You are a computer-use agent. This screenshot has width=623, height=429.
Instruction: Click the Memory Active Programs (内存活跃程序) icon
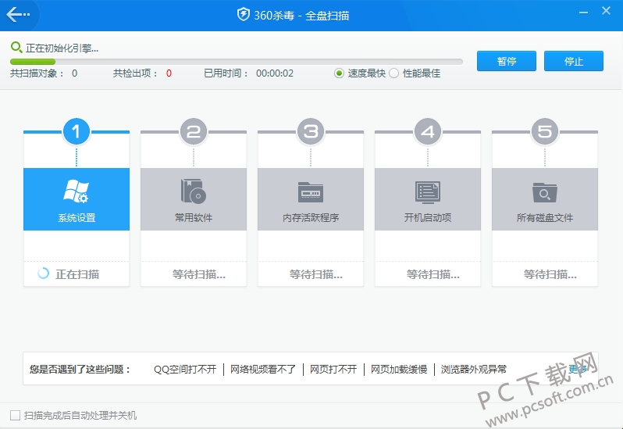click(x=310, y=191)
